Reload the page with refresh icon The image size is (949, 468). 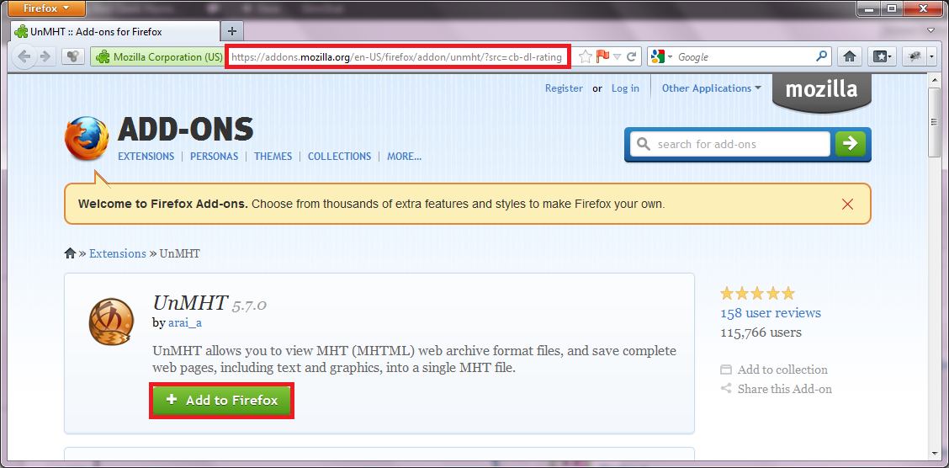coord(631,57)
